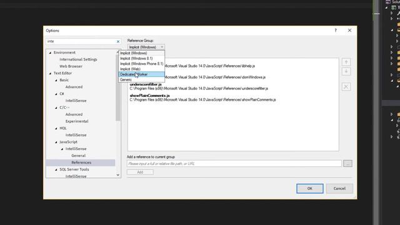
Task: Collapse the Environment tree node
Action: point(50,52)
